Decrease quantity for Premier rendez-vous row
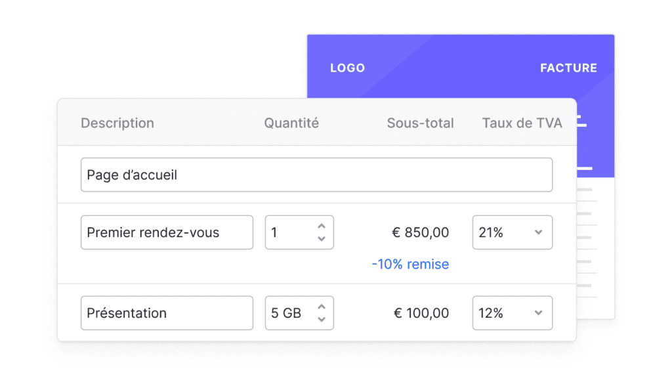 coord(322,239)
